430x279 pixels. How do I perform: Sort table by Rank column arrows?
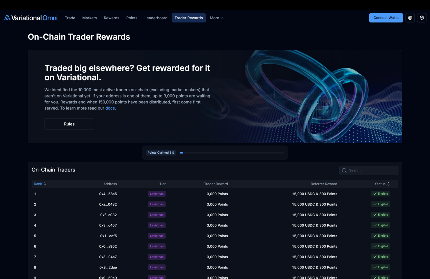point(45,184)
